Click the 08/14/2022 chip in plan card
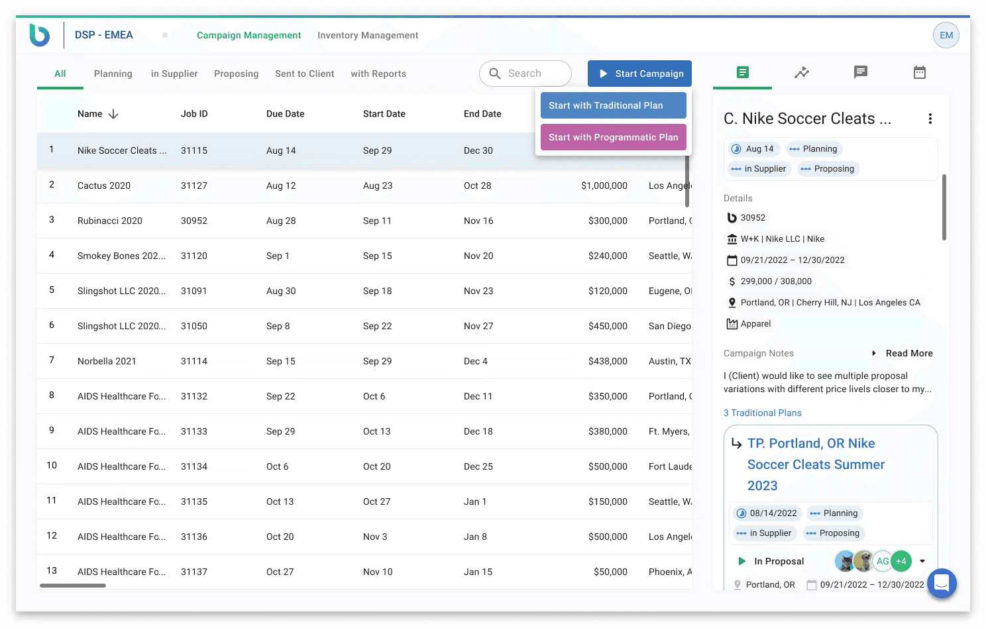The width and height of the screenshot is (986, 628). 767,513
